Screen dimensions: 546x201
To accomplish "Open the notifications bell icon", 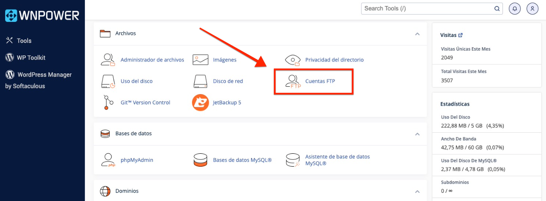I will tap(515, 8).
